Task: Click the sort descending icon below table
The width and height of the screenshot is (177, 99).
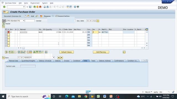Action: [x=37, y=52]
